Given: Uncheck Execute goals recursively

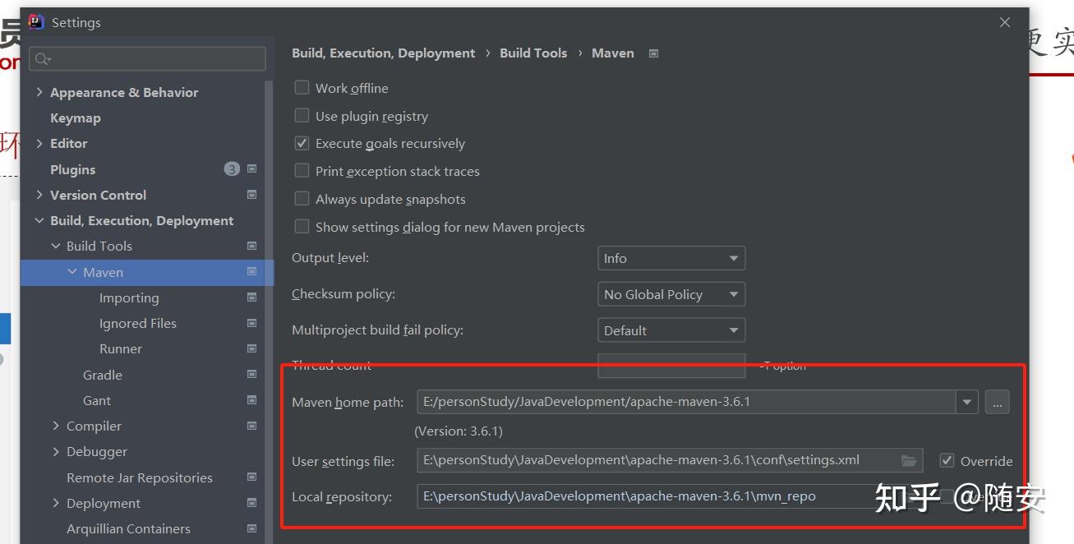Looking at the screenshot, I should click(x=302, y=143).
